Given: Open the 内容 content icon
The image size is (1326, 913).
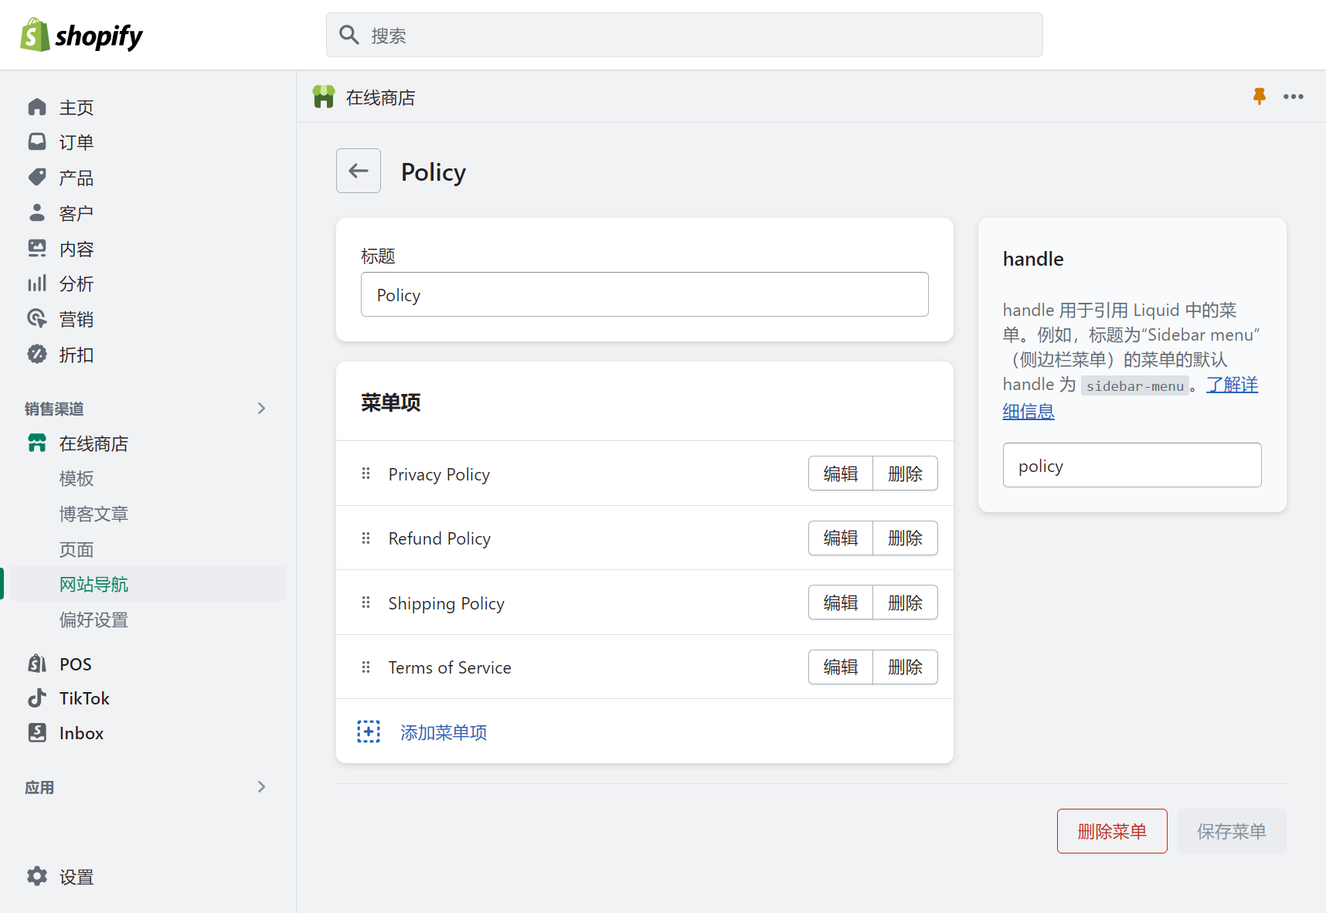Looking at the screenshot, I should coord(37,248).
